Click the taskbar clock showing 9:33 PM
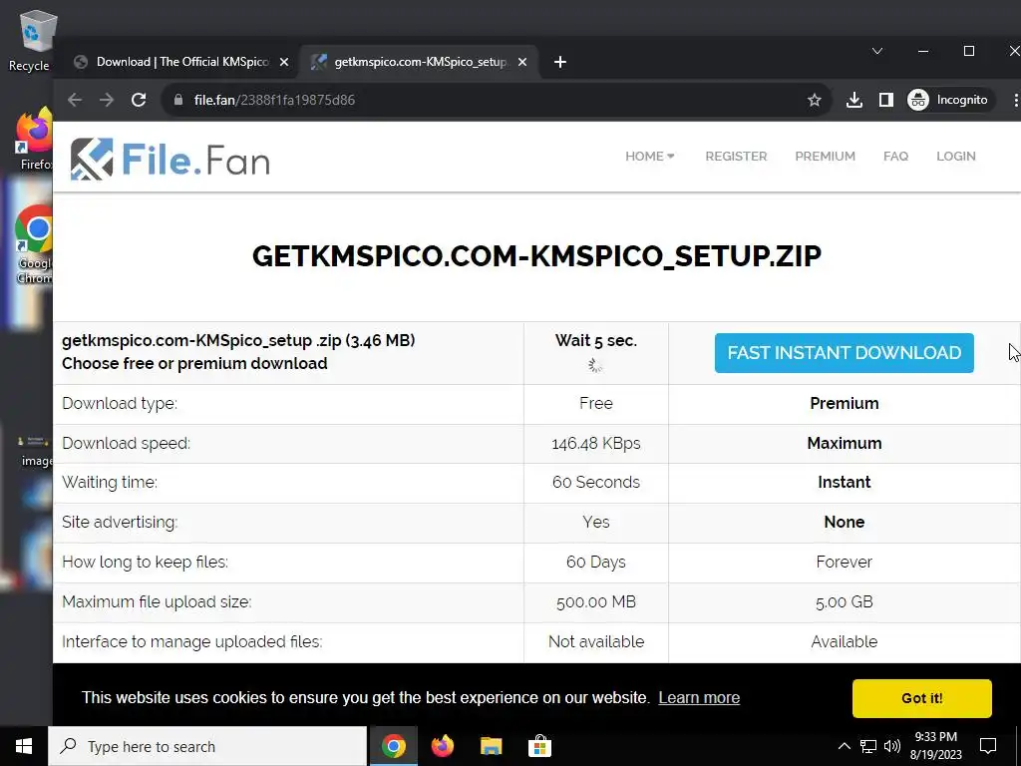Screen dimensions: 1021x766 click(x=935, y=746)
